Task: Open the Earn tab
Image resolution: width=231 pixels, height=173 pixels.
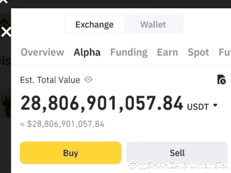Action: click(x=167, y=52)
